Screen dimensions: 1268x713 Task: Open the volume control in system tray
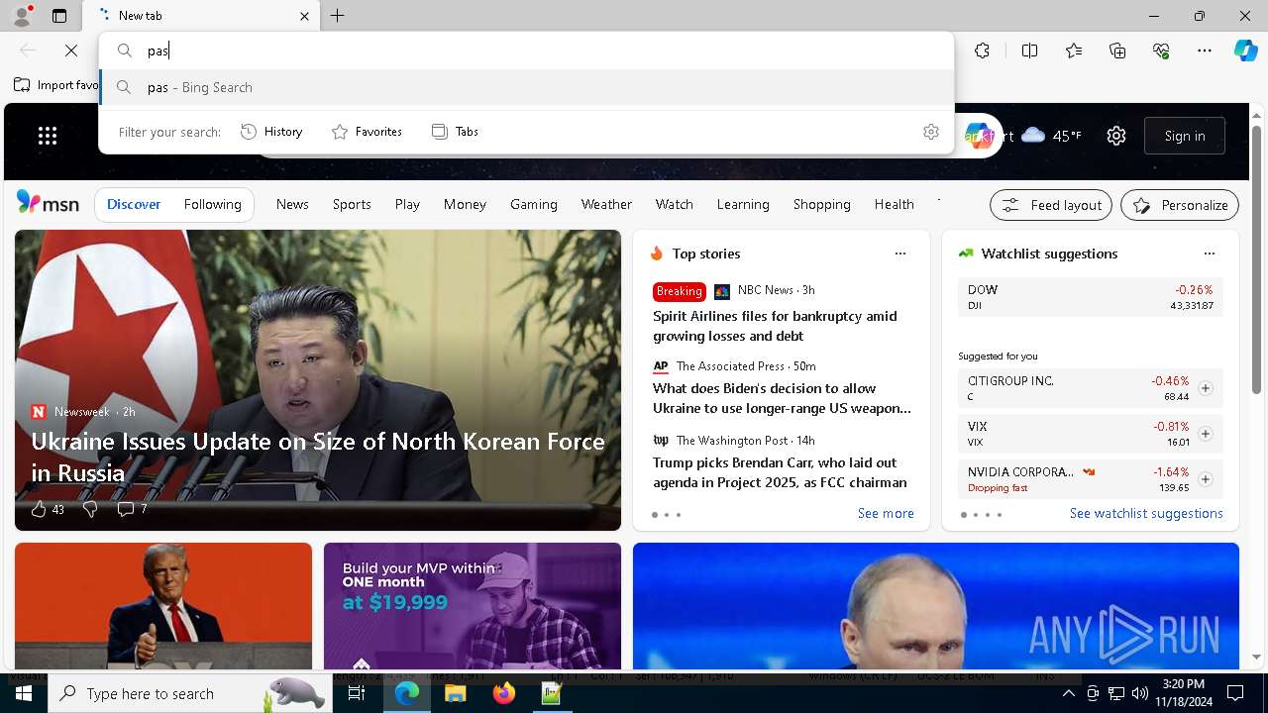click(x=1140, y=693)
